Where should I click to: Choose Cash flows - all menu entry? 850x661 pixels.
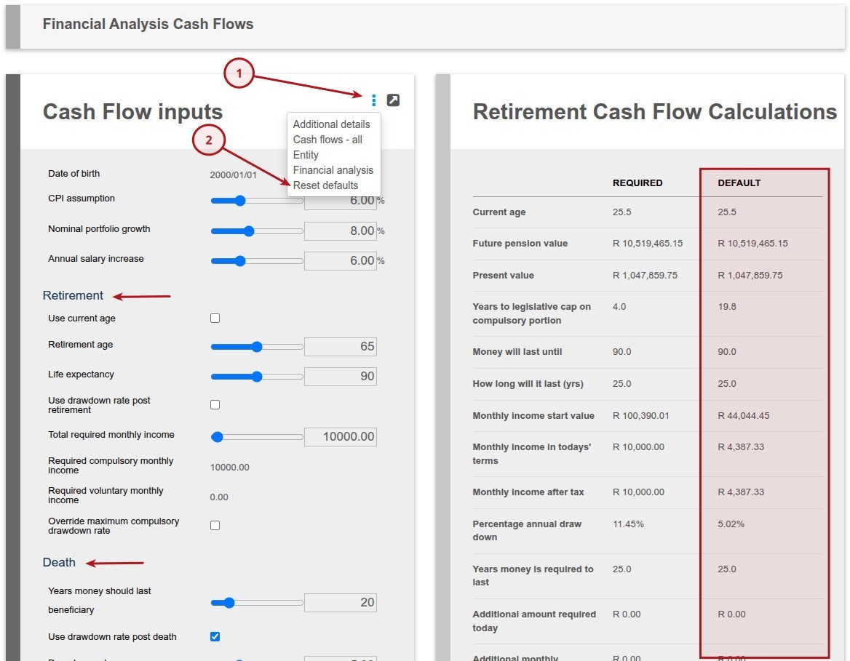[x=327, y=139]
